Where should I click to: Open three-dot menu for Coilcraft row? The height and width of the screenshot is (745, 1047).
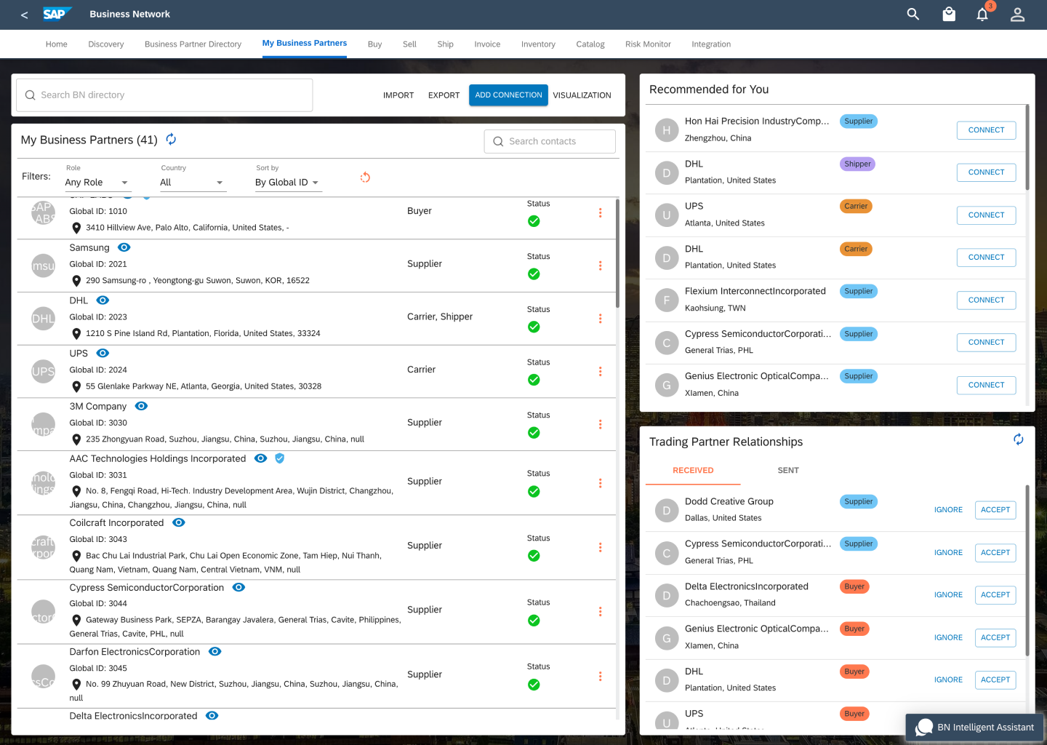pyautogui.click(x=600, y=547)
